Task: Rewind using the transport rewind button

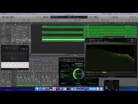Action: coord(37,17)
